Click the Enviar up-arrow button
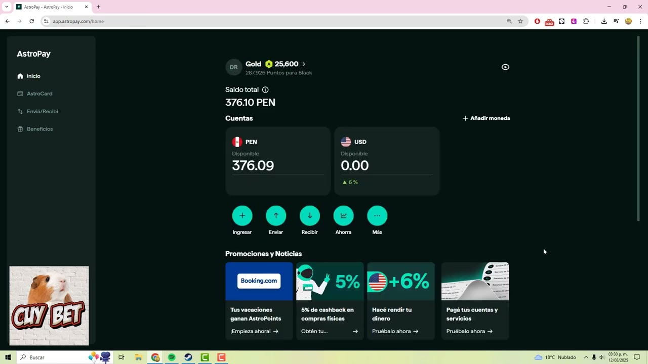Screen dimensions: 648x364 pos(276,216)
